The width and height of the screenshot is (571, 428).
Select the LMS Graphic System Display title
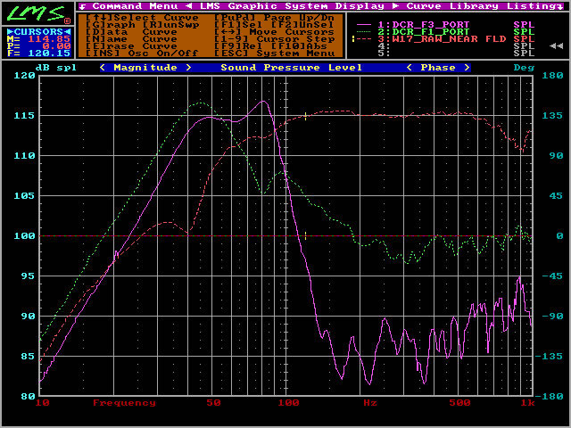292,6
